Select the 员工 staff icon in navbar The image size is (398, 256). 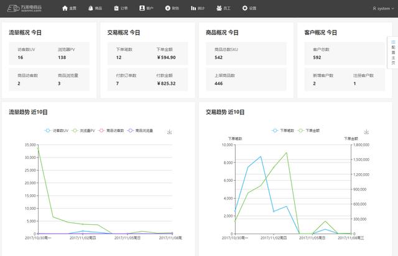[218, 8]
